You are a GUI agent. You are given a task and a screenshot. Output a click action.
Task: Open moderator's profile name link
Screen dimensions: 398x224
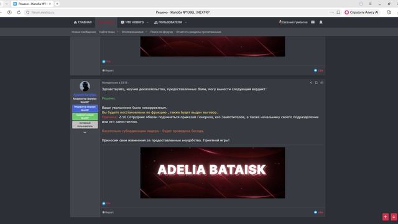pos(85,95)
